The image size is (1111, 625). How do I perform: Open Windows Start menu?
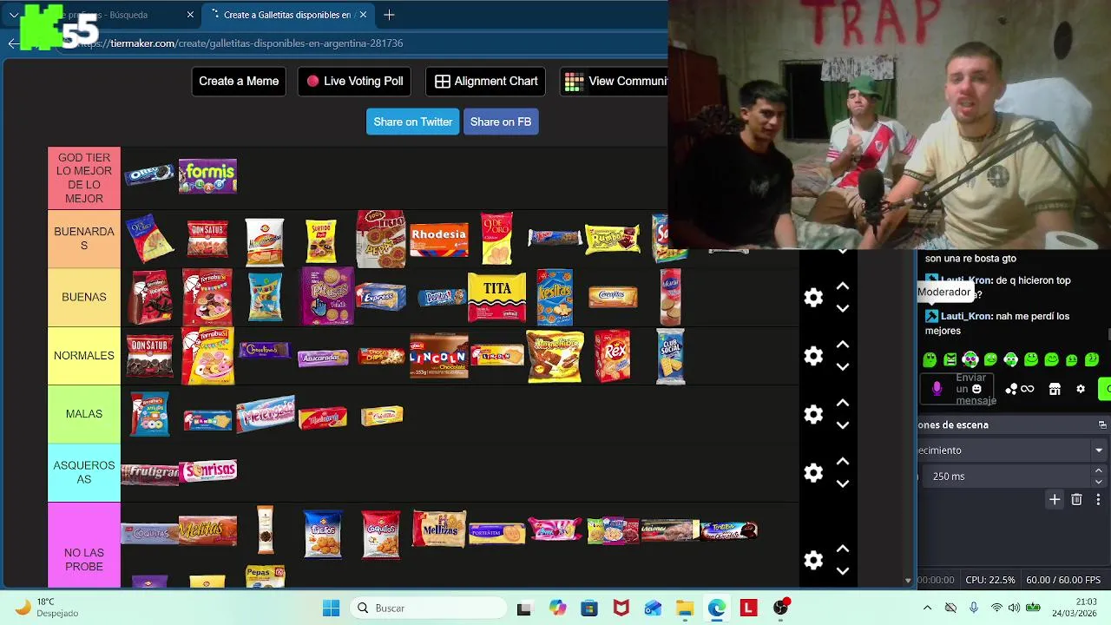pos(331,608)
